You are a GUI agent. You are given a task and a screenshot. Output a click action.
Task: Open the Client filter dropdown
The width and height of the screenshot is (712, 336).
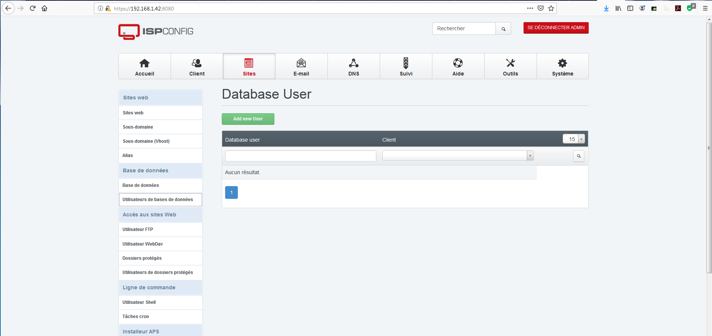(x=458, y=155)
